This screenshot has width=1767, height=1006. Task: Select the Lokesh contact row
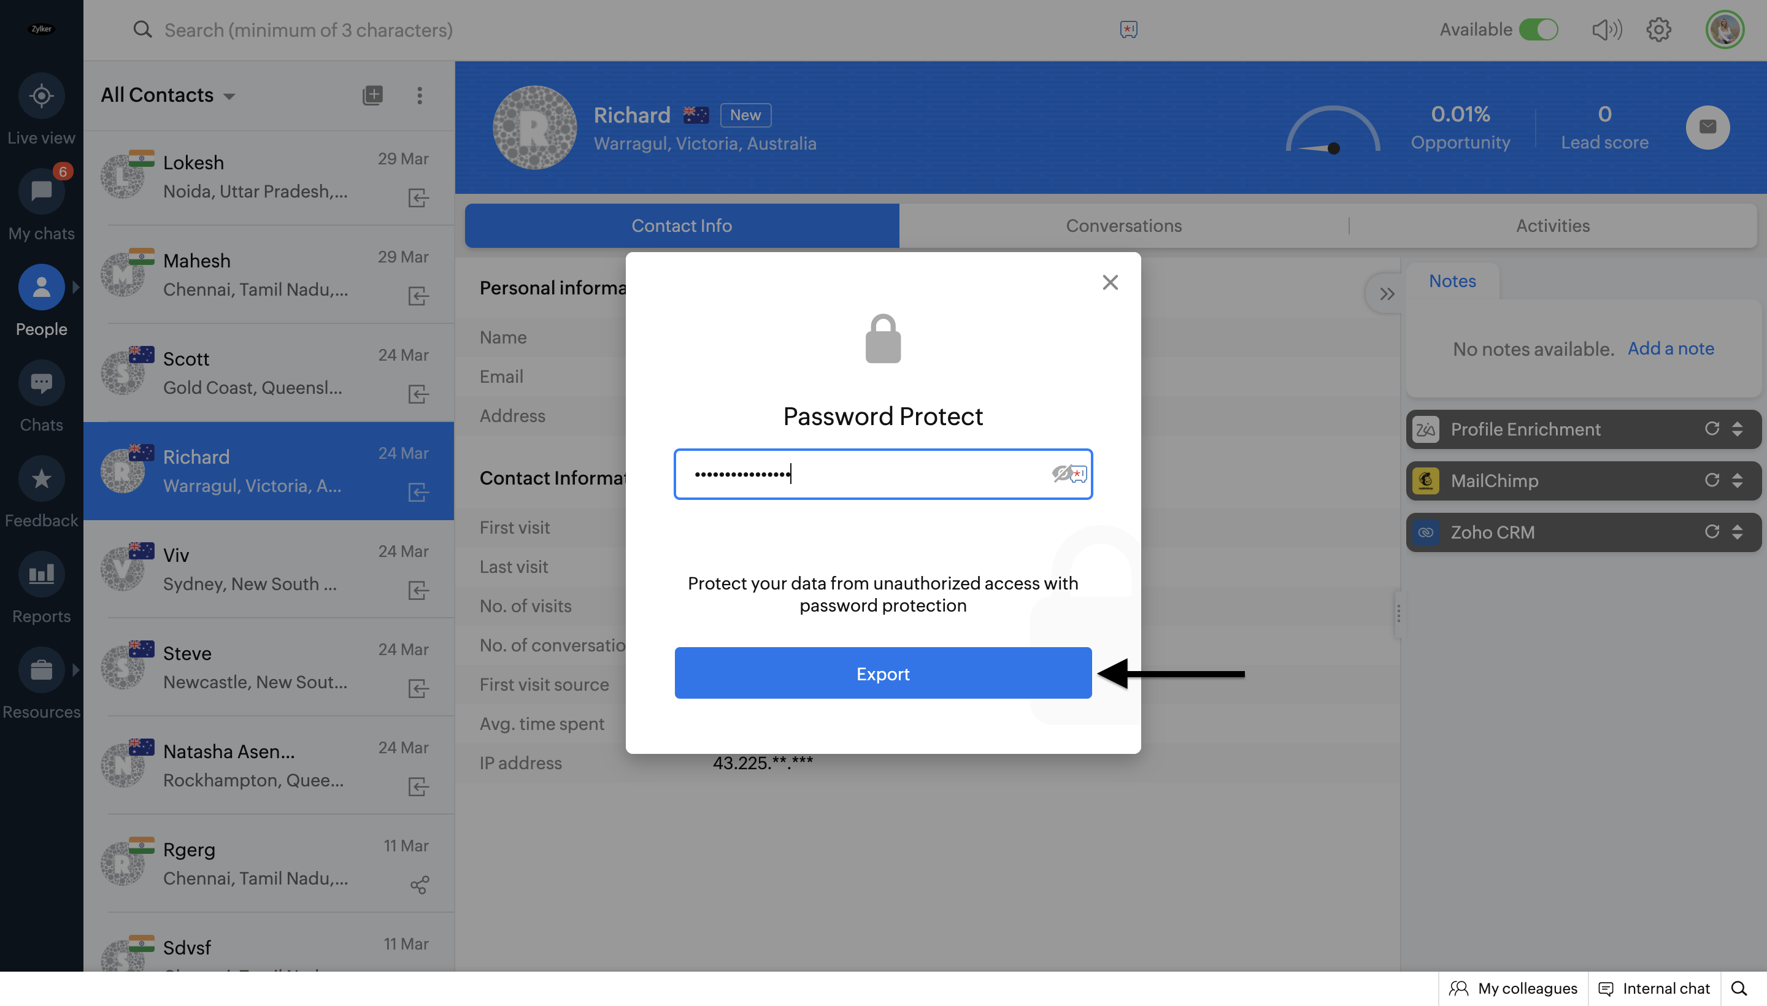[x=269, y=177]
